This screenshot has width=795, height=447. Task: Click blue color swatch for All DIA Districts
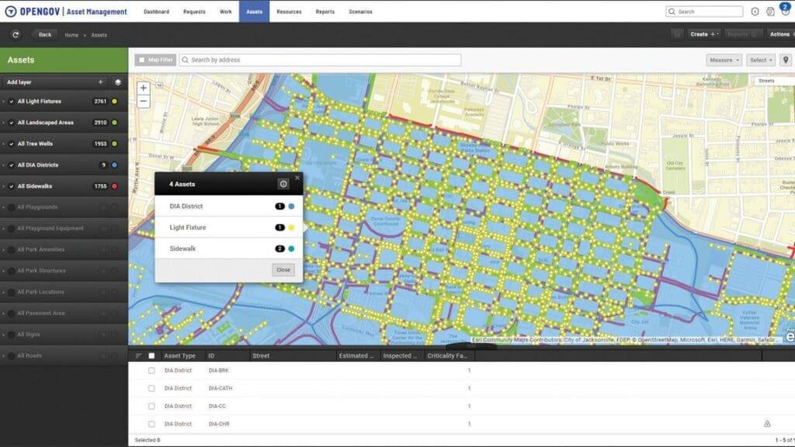pos(115,165)
